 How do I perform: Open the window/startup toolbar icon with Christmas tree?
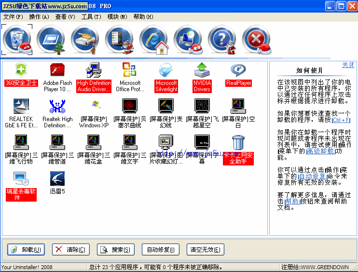[51, 40]
